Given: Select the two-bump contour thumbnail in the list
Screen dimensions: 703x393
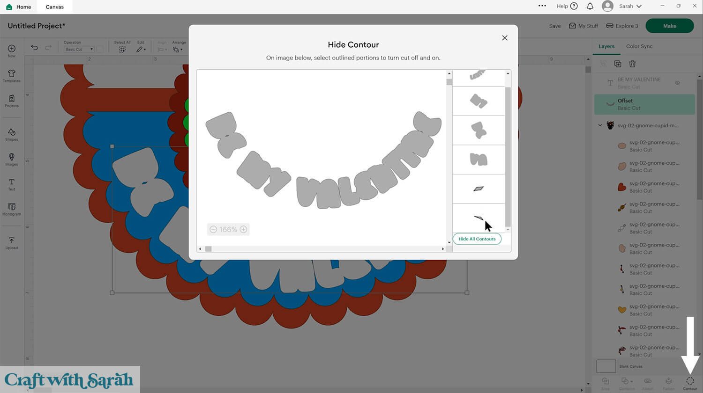Looking at the screenshot, I should (x=479, y=160).
